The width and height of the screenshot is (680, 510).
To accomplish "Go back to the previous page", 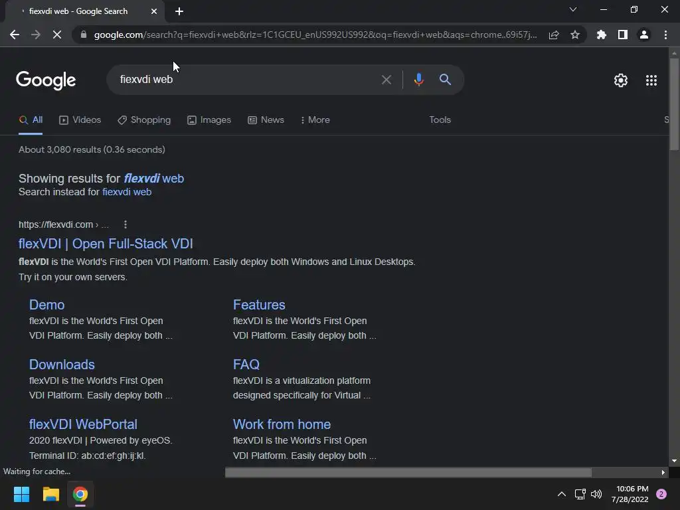I will click(15, 35).
